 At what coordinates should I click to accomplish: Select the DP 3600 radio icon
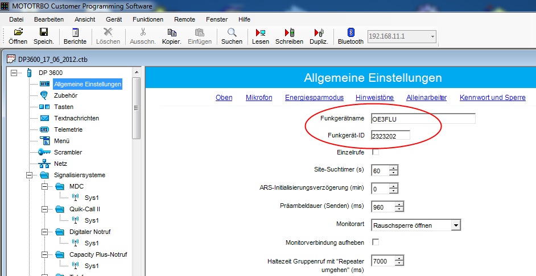coord(30,73)
